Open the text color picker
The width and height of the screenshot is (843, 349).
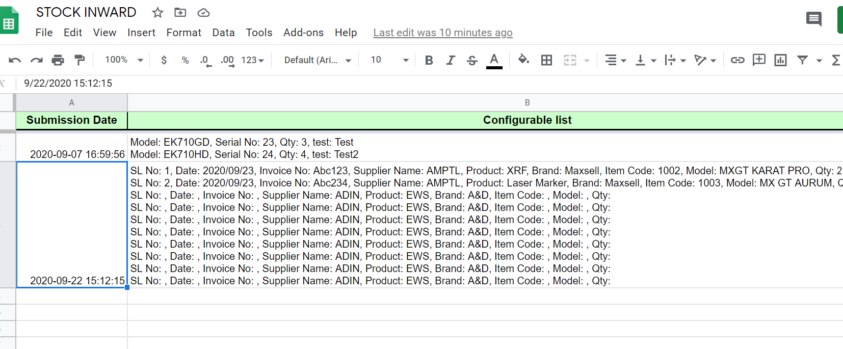494,60
